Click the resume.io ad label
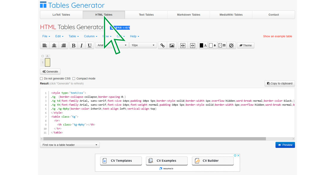335x175 pixels. pos(166,168)
